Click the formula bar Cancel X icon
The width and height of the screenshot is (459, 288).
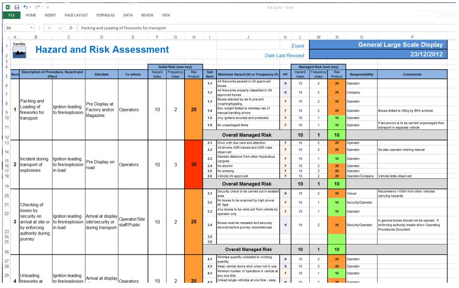[x=50, y=28]
